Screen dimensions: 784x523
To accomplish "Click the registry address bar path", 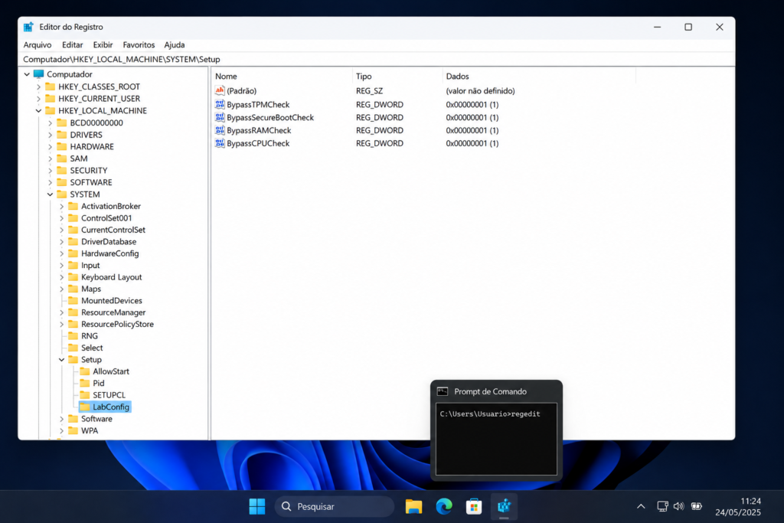I will [x=122, y=59].
